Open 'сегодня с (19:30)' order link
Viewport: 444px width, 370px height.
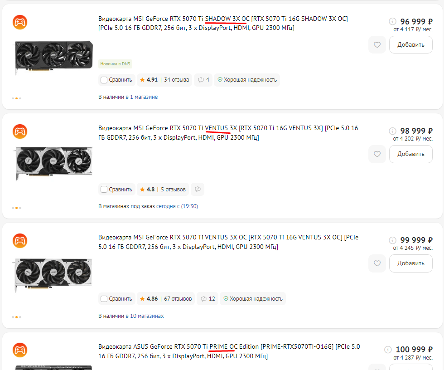[177, 206]
